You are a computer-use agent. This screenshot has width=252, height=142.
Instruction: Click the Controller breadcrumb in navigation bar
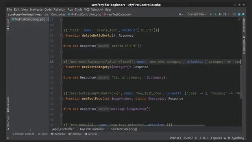[x=58, y=15]
